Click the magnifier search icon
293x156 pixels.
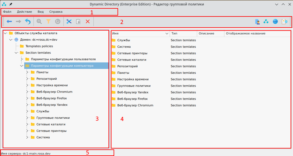pyautogui.click(x=39, y=22)
